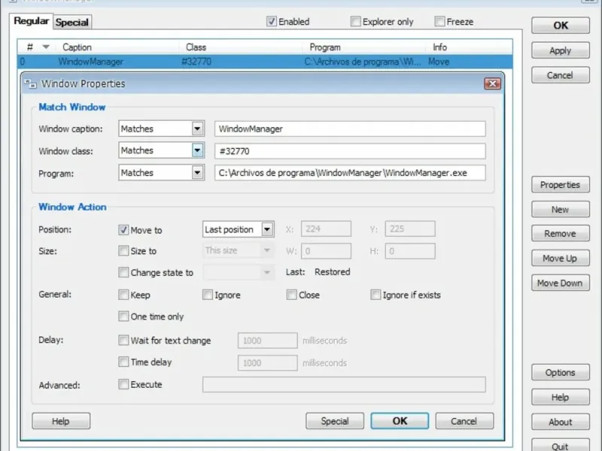
Task: Click the Move Down button
Action: coord(561,283)
